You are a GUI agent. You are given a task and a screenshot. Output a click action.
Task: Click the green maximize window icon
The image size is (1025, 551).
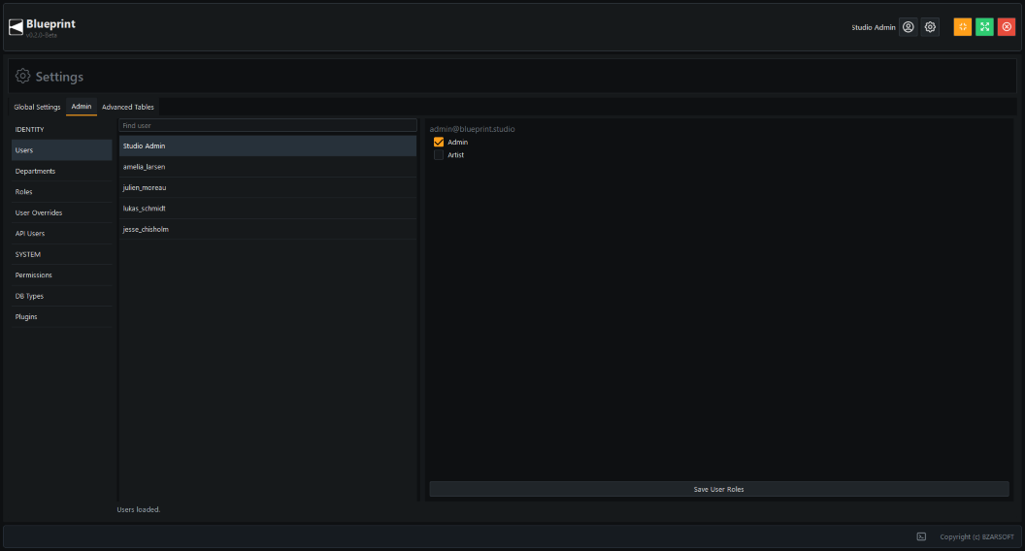pos(984,27)
